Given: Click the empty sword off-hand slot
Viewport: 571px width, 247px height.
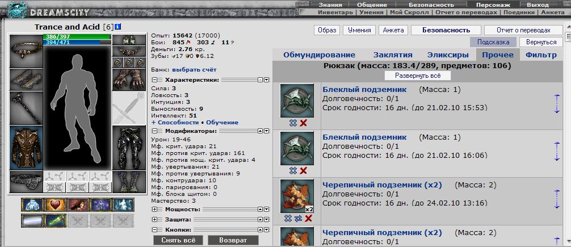Looking at the screenshot, I should [x=129, y=108].
